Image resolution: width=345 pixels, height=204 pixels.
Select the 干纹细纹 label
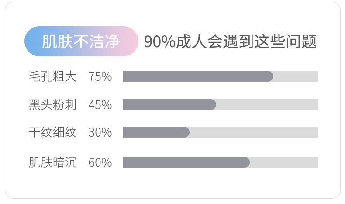pos(52,132)
